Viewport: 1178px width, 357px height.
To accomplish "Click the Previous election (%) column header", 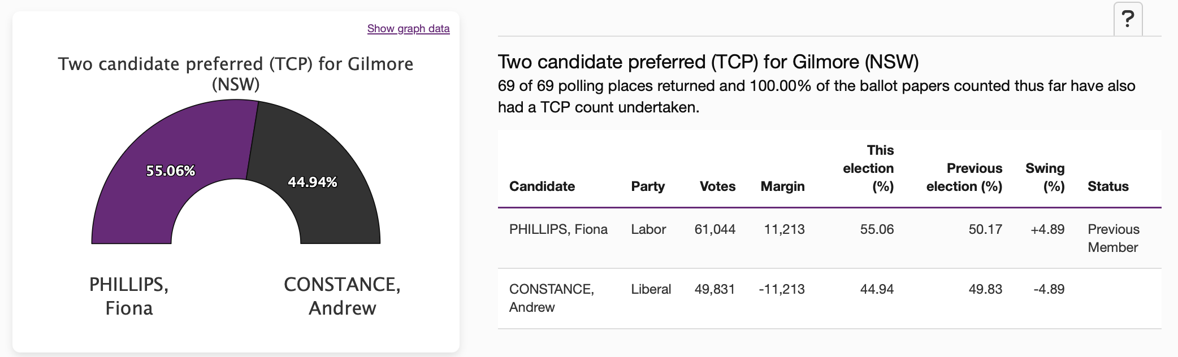I will [x=964, y=177].
